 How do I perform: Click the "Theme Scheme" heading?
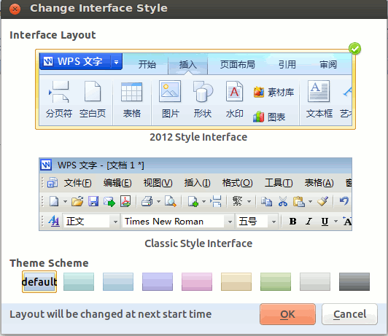[x=49, y=263]
